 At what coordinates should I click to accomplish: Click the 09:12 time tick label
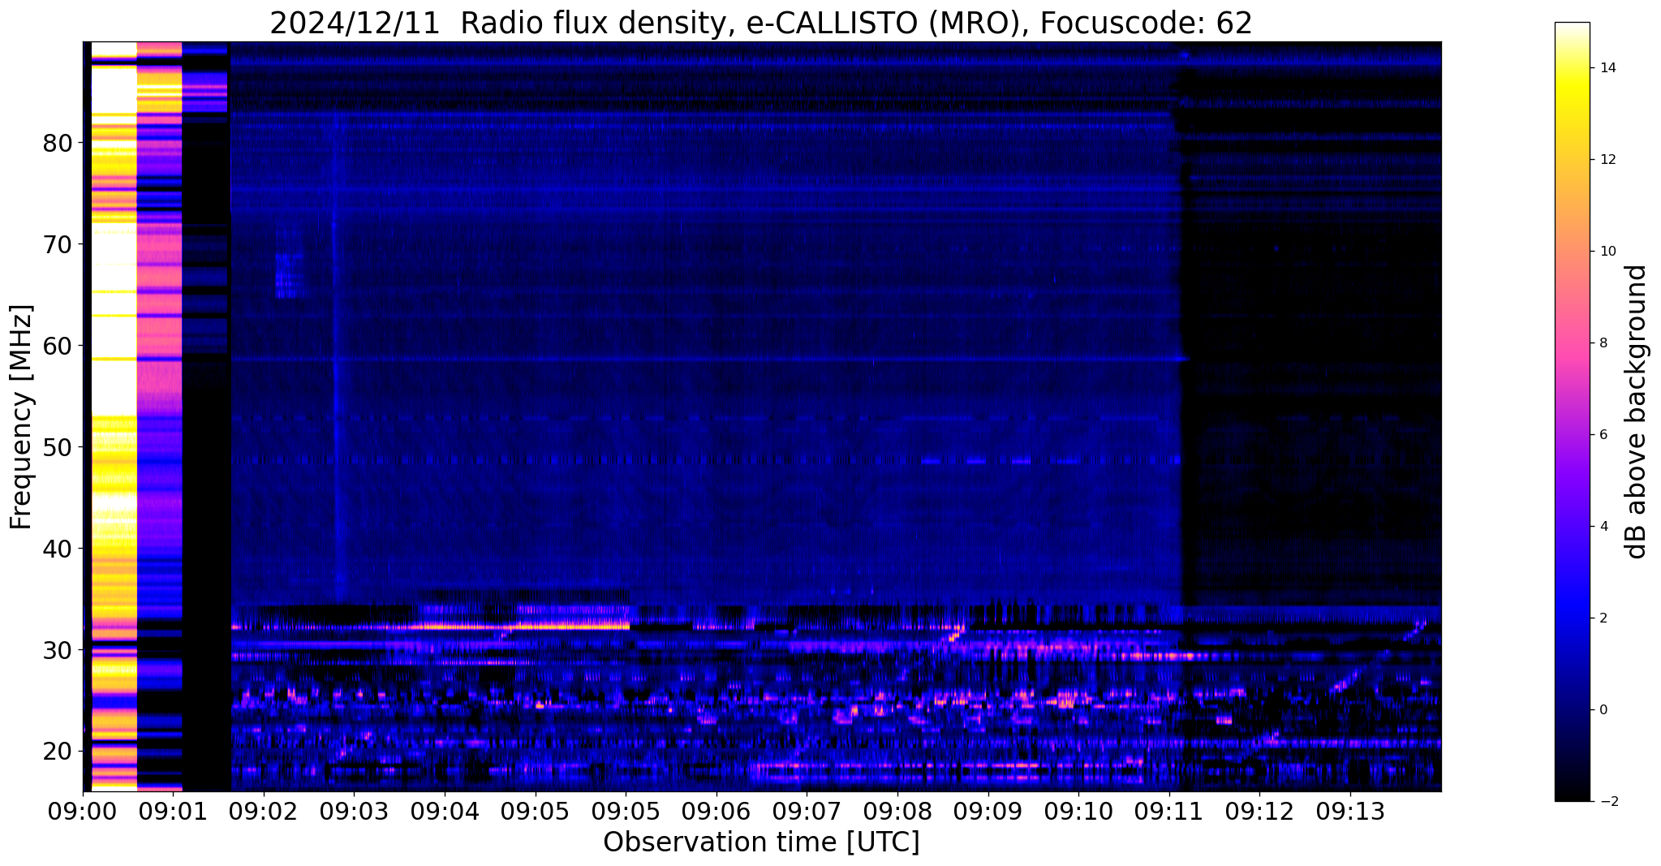[x=1259, y=811]
